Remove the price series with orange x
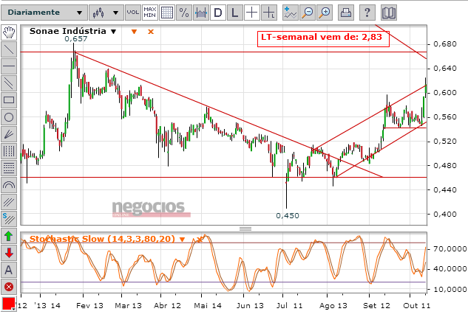 click(x=151, y=32)
